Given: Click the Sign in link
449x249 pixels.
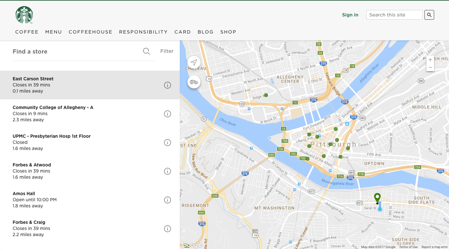Looking at the screenshot, I should click(350, 15).
